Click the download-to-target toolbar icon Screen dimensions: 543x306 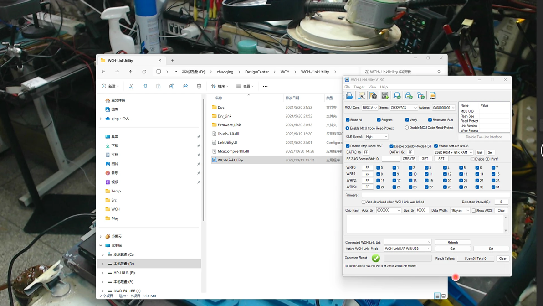[361, 96]
